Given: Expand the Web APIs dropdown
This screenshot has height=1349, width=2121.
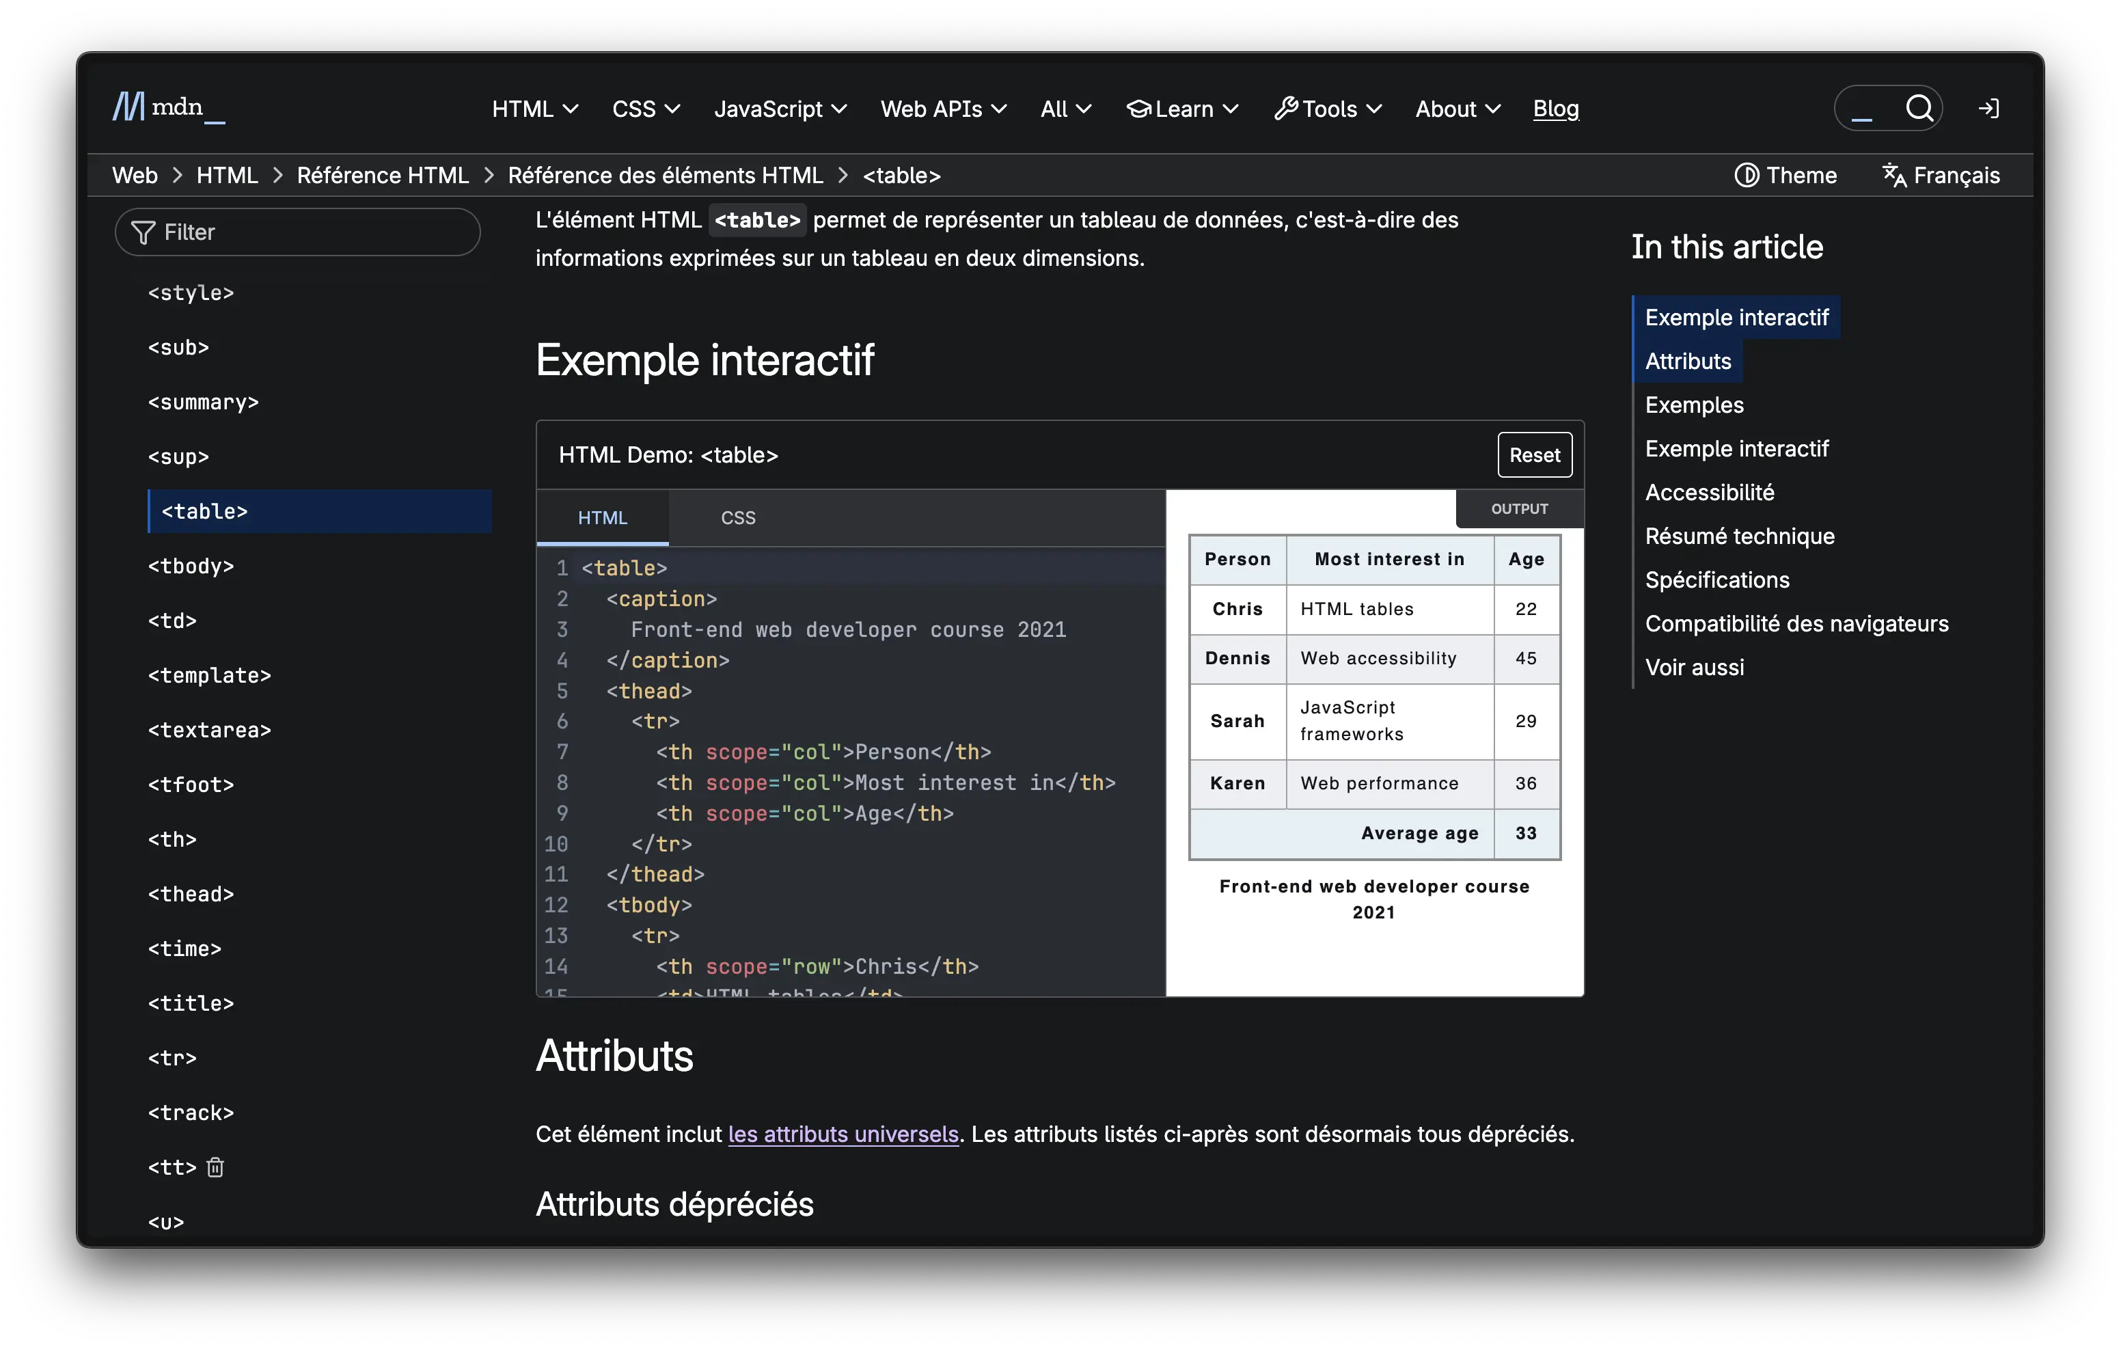Looking at the screenshot, I should (x=942, y=109).
